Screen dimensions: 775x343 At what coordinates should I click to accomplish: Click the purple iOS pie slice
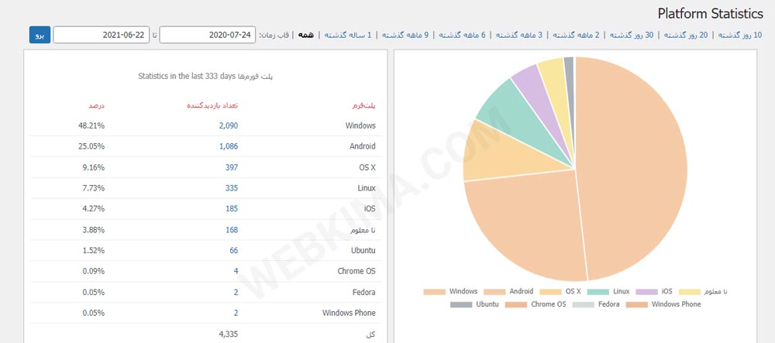(x=539, y=94)
